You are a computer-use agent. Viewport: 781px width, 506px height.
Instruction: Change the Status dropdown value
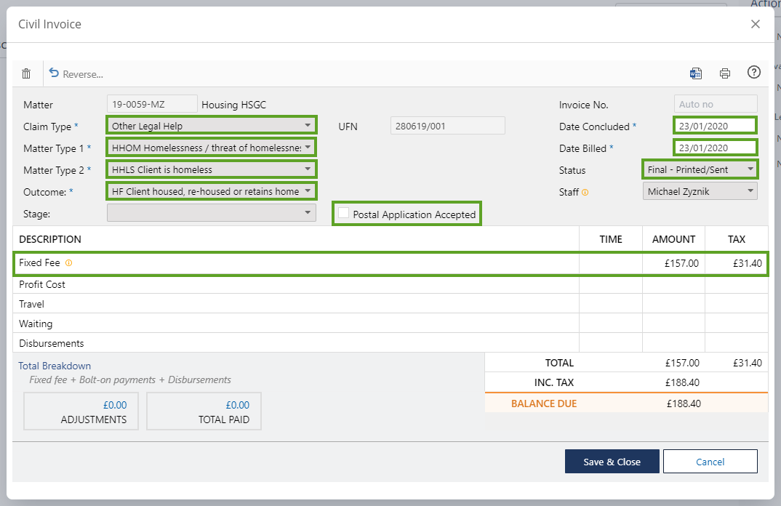pos(700,169)
